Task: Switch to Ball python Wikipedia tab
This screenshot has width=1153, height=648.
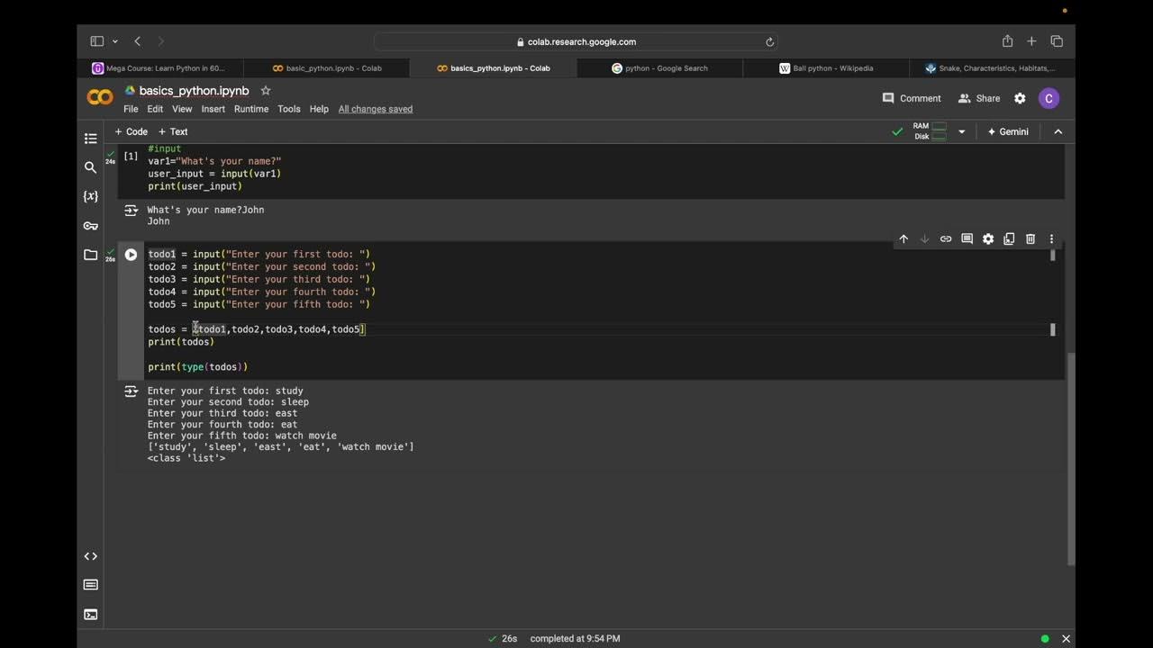Action: pyautogui.click(x=827, y=67)
